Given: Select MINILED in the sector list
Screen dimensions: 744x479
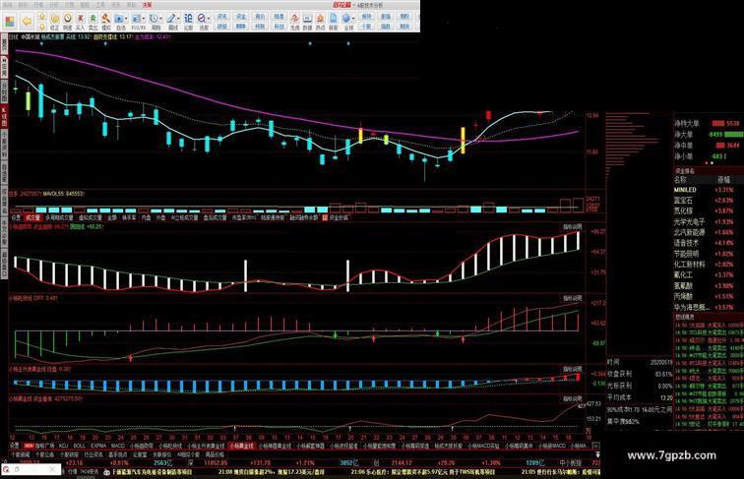Looking at the screenshot, I should [x=685, y=189].
